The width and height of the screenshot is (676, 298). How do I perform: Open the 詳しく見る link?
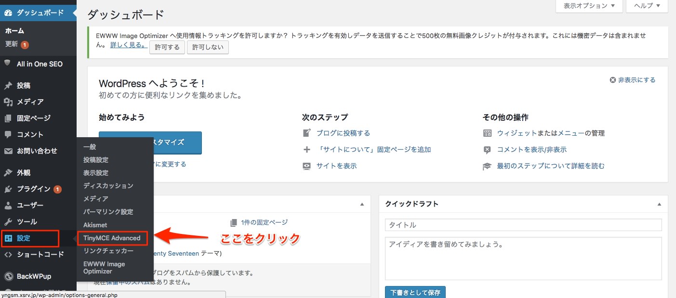pyautogui.click(x=129, y=45)
